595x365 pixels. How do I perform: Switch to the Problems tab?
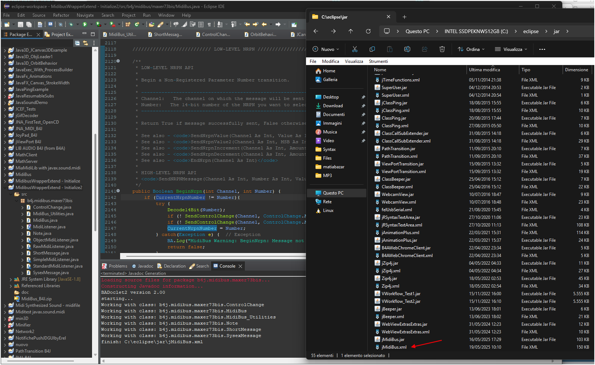118,266
